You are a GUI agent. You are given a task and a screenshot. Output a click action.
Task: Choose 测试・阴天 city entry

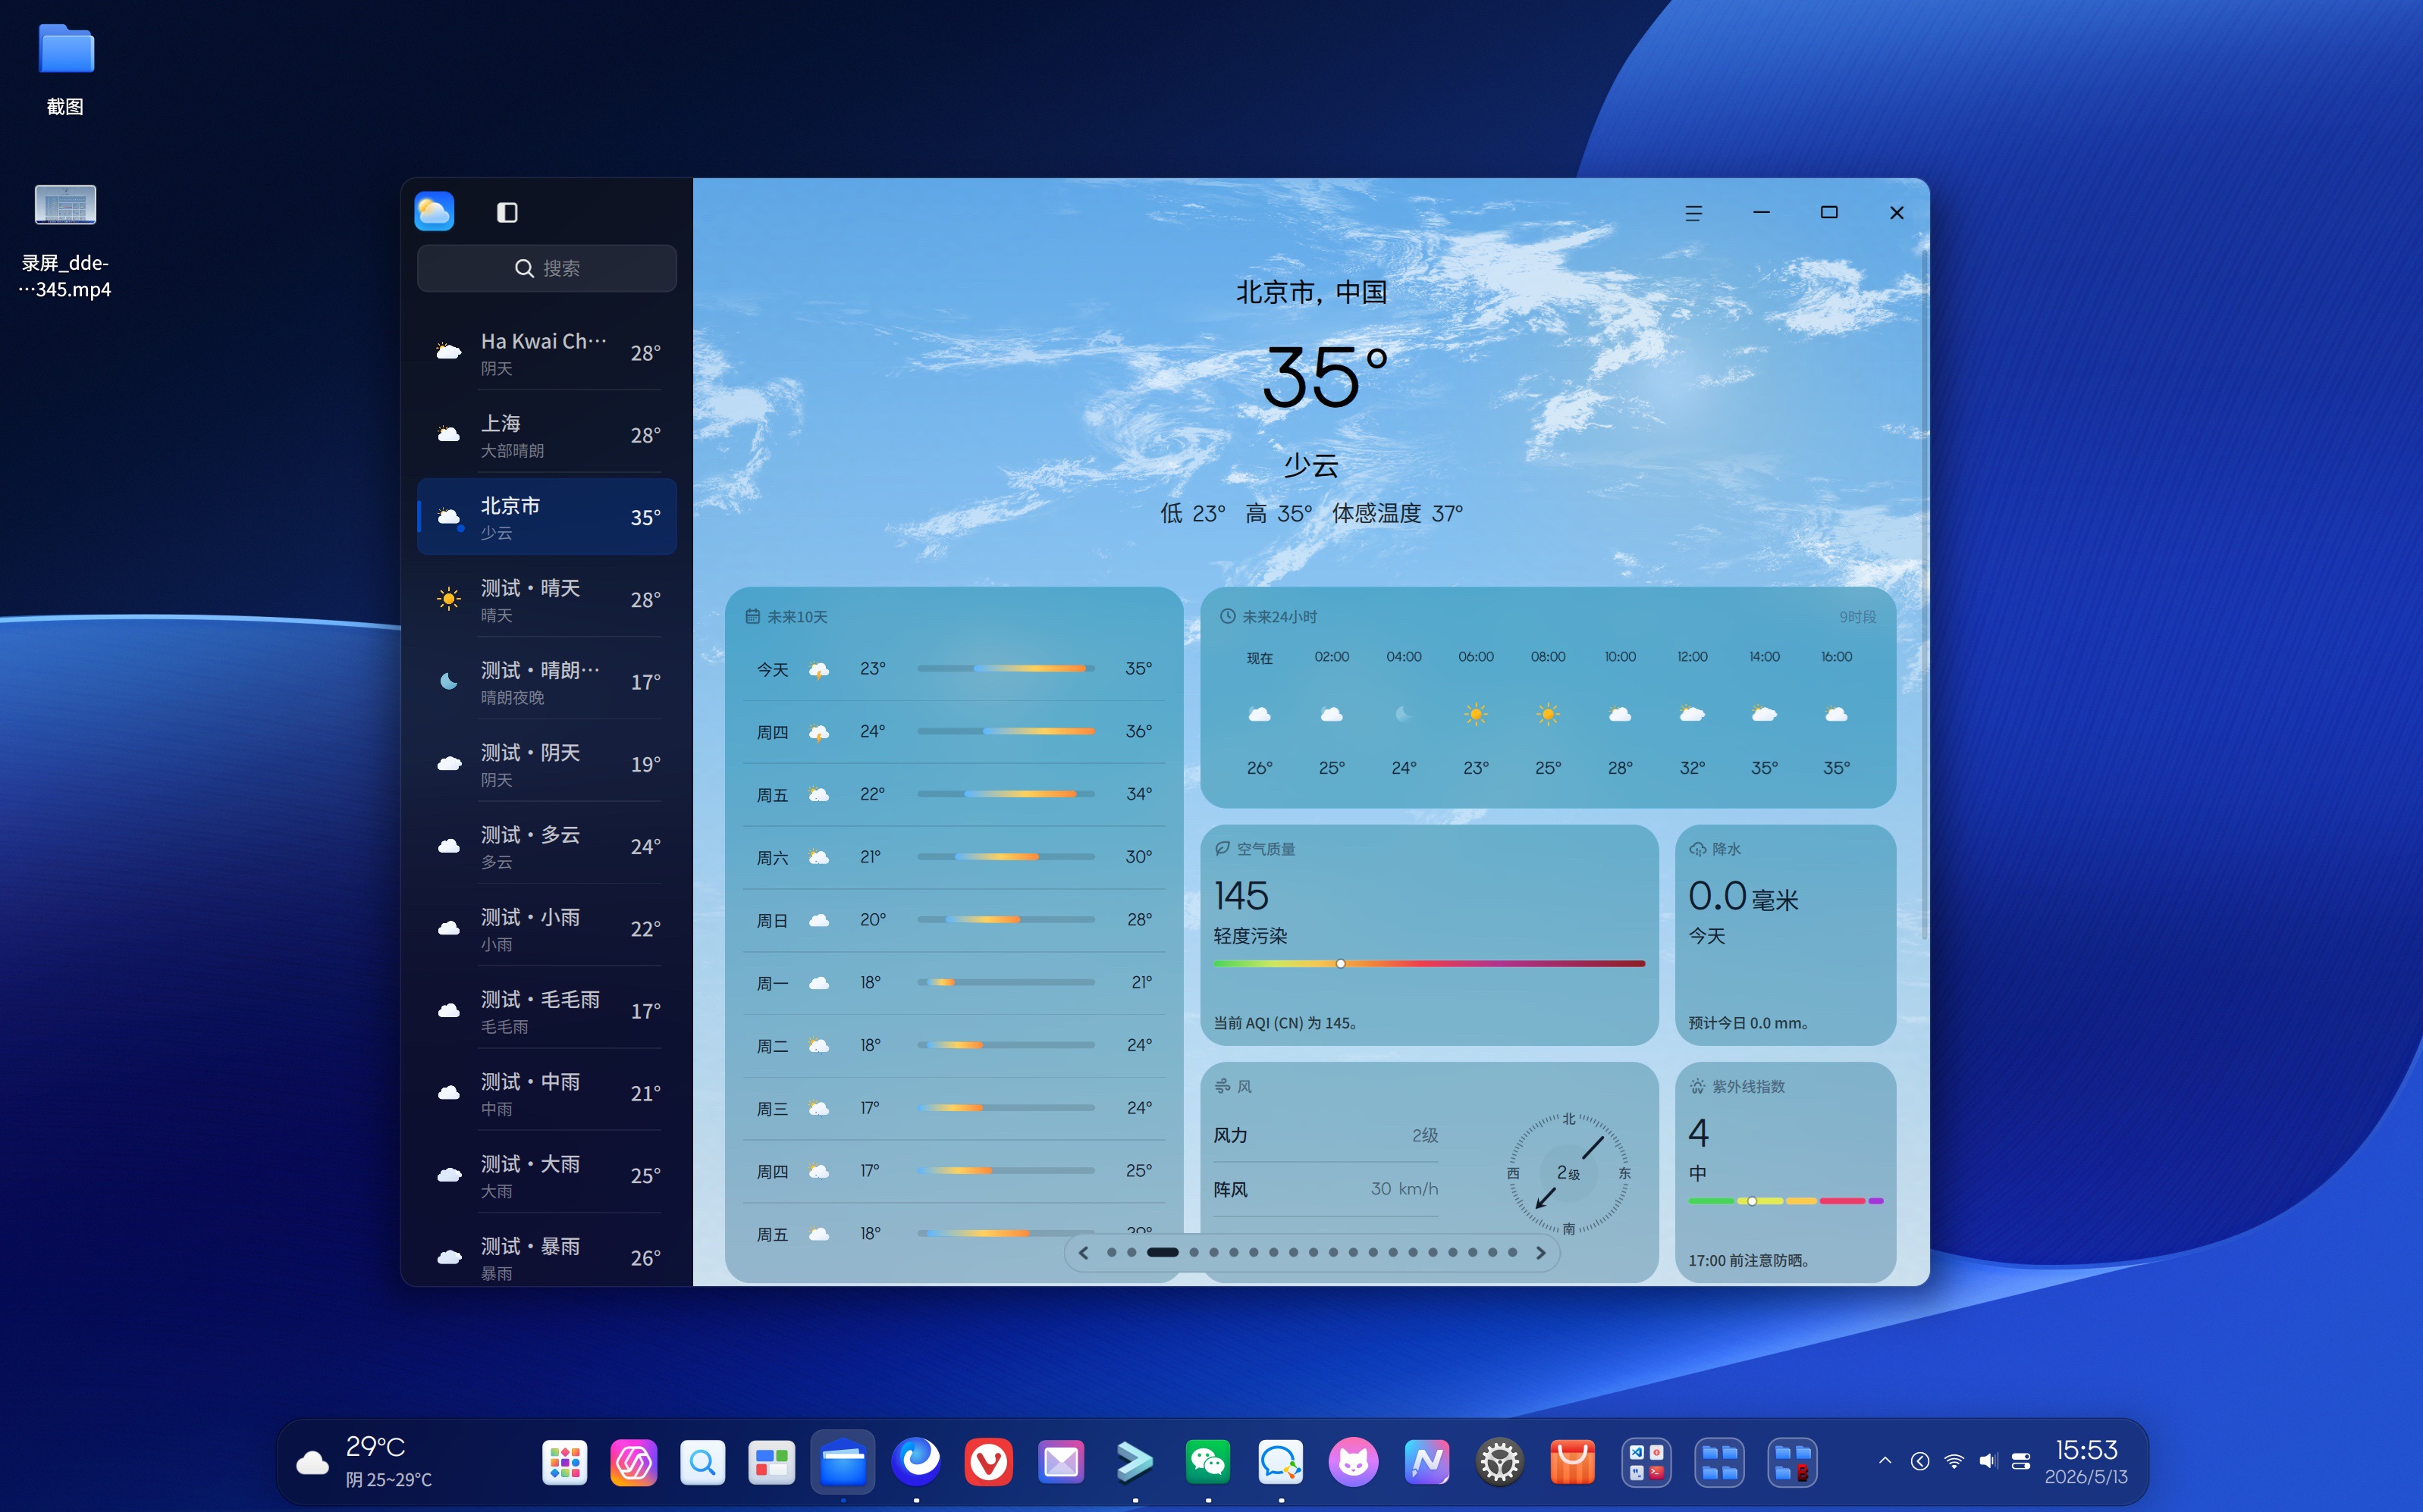(x=546, y=764)
